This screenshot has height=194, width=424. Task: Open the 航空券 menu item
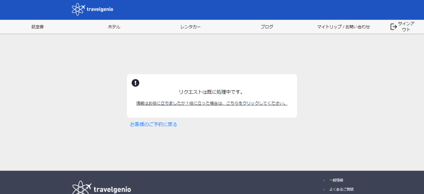[x=37, y=27]
